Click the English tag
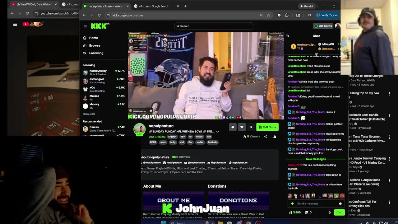 [x=172, y=137]
